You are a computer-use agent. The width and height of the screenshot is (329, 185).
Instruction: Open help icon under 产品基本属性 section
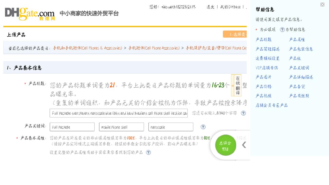tap(148, 152)
